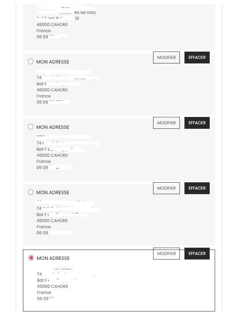This screenshot has height=313, width=243.
Task: Select the third unselected MON ADRESSE radio button
Action: [31, 192]
